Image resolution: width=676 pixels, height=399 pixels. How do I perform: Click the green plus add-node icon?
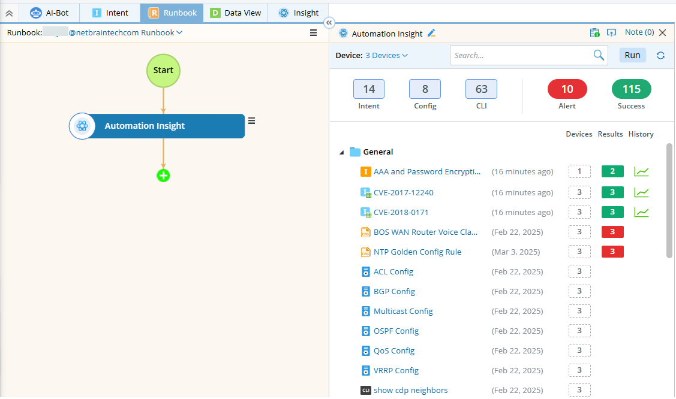click(163, 176)
